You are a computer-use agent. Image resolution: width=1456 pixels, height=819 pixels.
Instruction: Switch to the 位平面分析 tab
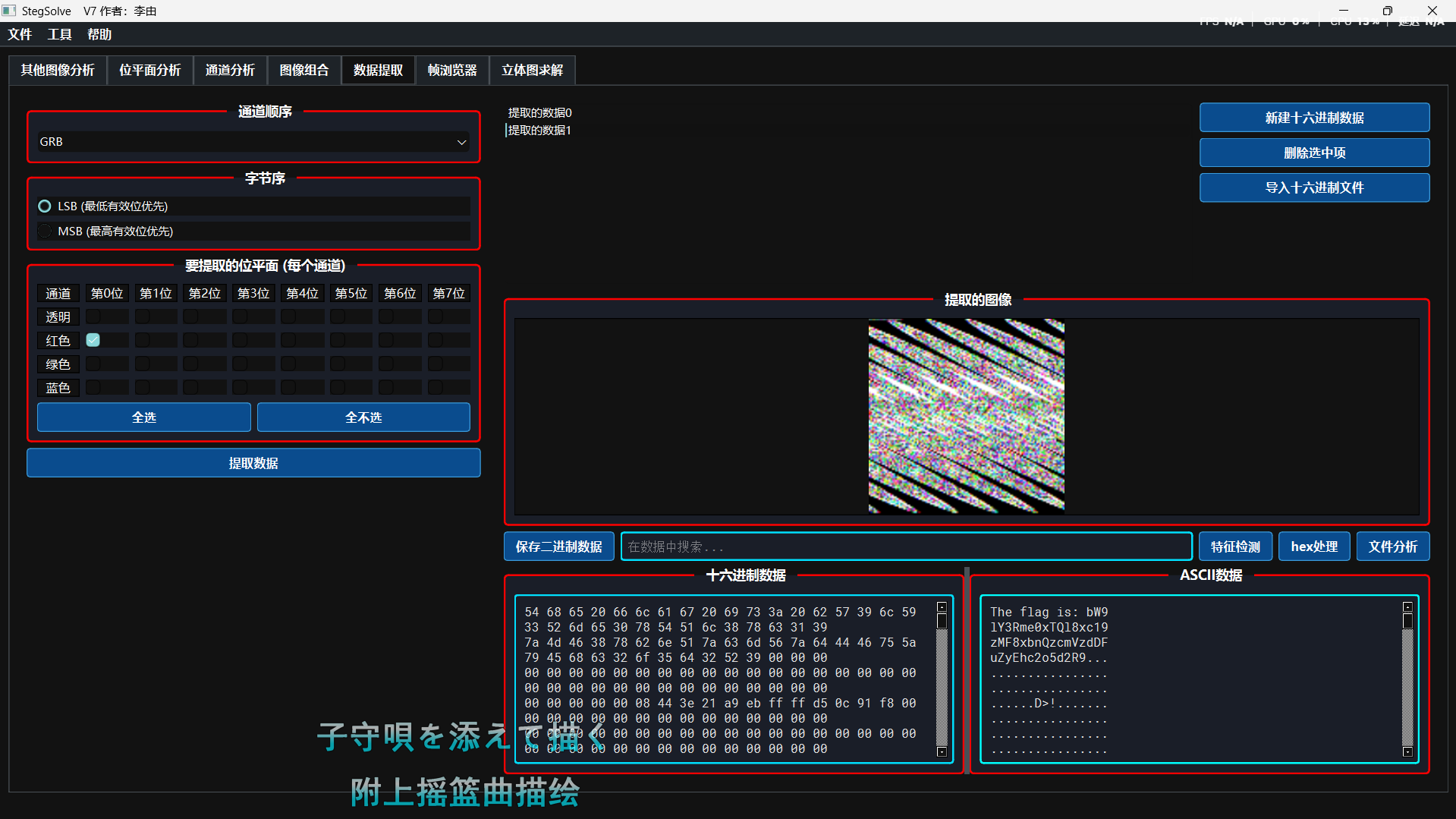150,70
